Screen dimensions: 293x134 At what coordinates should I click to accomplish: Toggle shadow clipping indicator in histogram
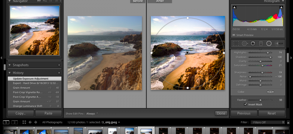tap(235, 7)
